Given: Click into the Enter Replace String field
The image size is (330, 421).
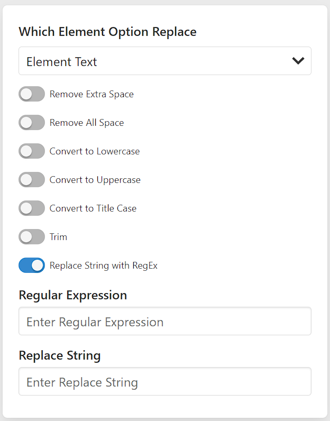Looking at the screenshot, I should click(164, 382).
